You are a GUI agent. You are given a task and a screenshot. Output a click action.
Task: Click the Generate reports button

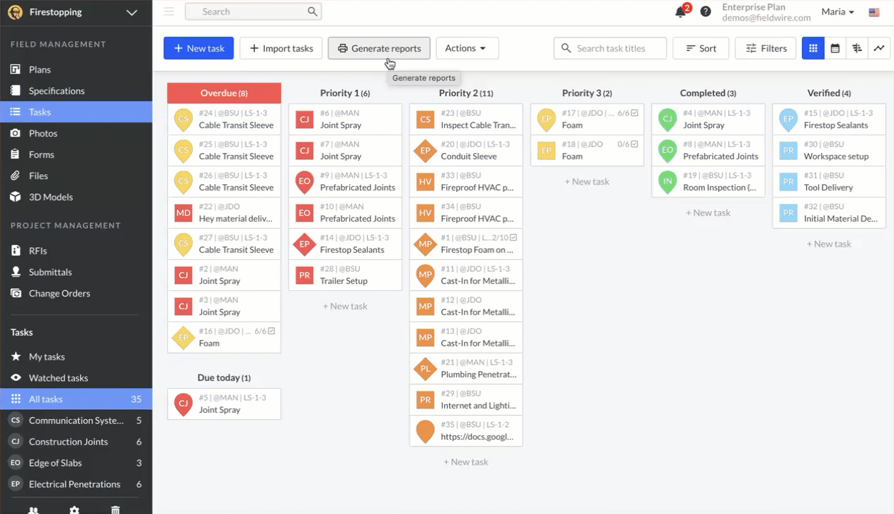click(x=379, y=48)
